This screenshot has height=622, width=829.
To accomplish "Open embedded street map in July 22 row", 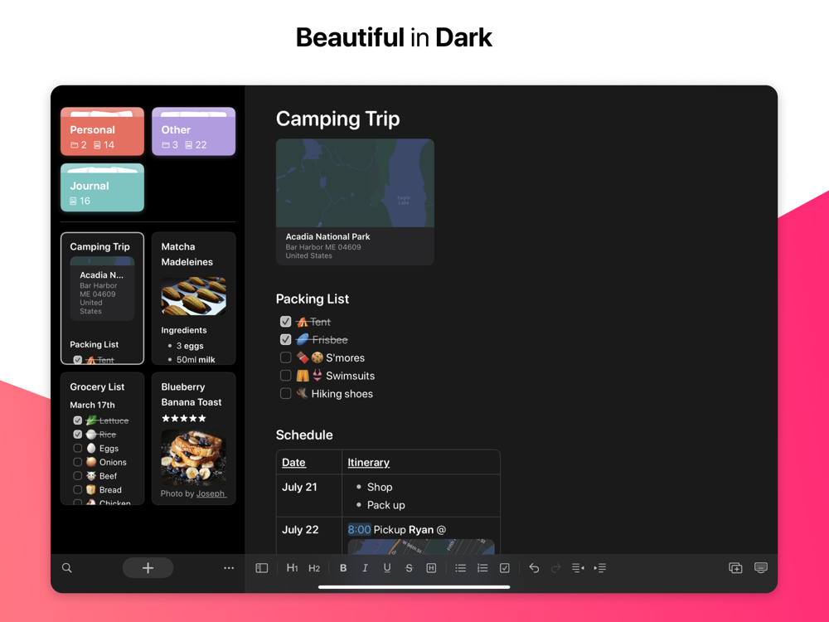I will point(421,547).
